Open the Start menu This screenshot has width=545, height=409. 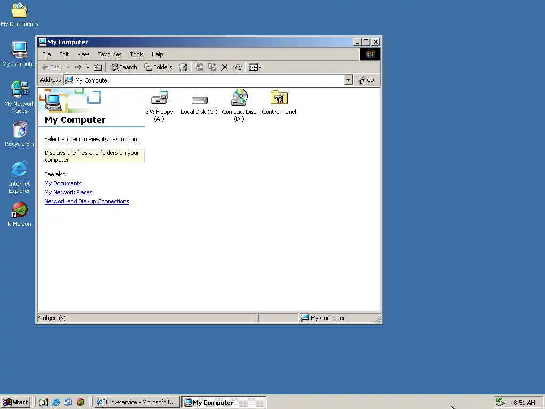(x=15, y=402)
